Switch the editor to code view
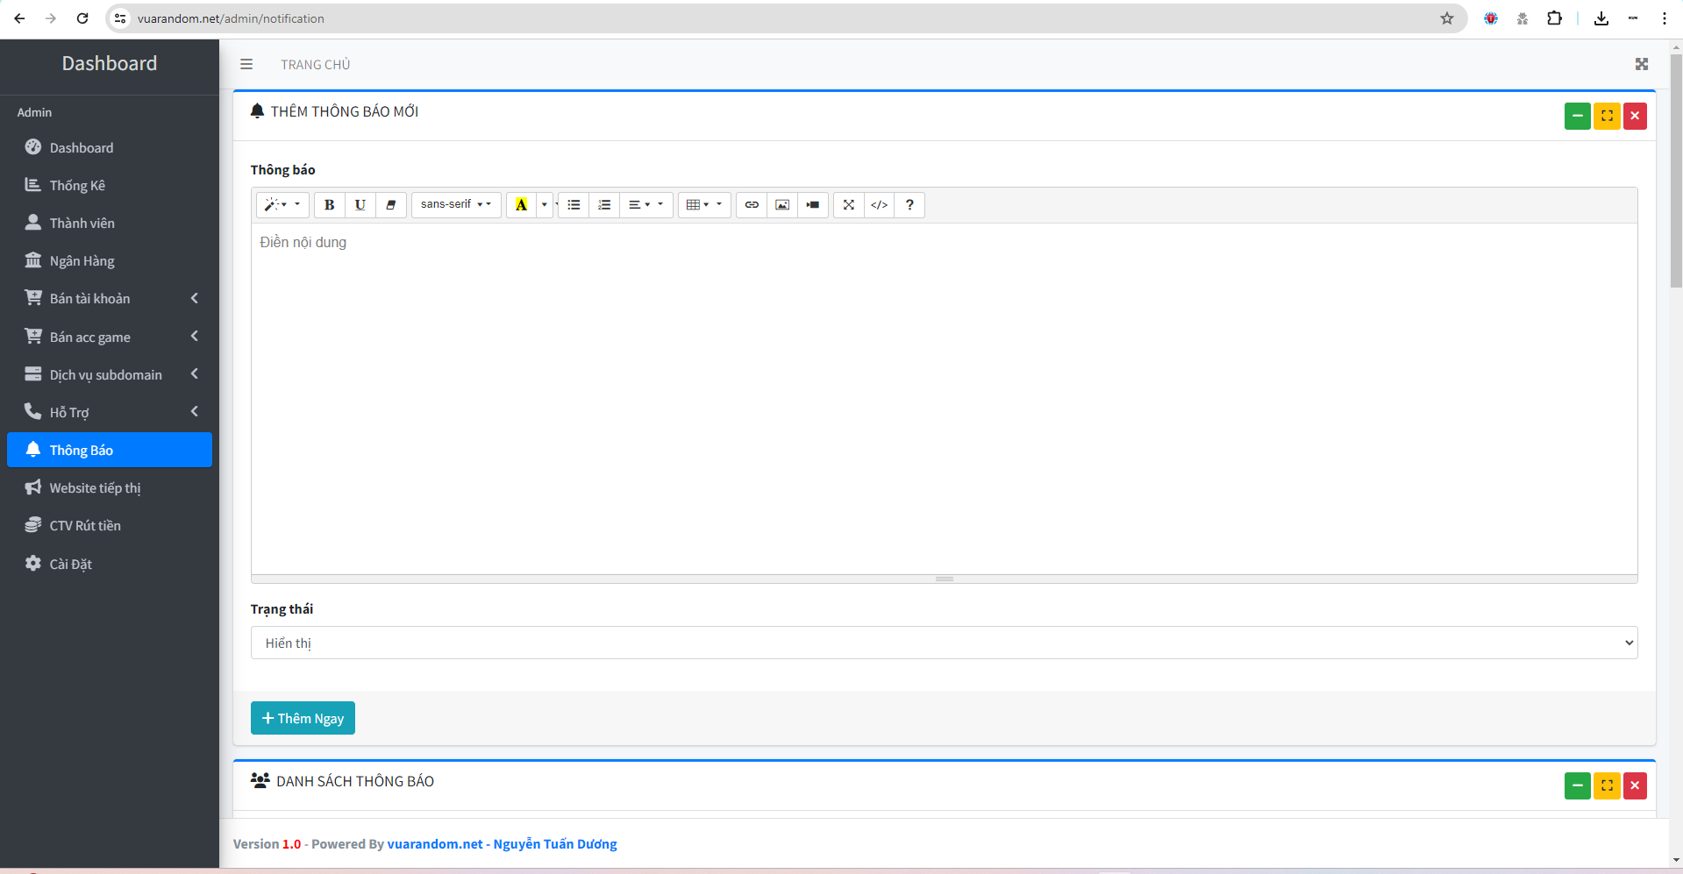Screen dimensions: 1683x874 click(879, 205)
